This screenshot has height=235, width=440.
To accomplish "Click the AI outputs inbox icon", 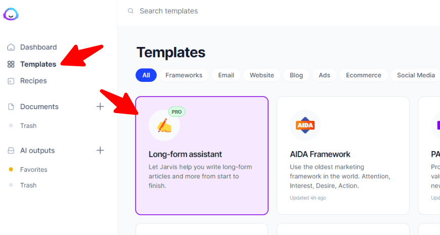I will (11, 151).
